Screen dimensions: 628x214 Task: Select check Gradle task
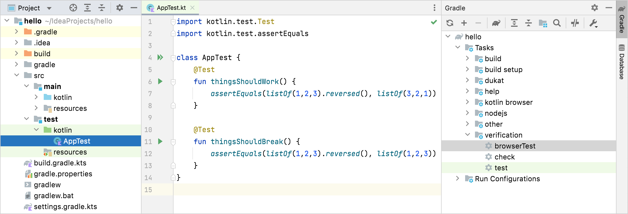click(529, 157)
